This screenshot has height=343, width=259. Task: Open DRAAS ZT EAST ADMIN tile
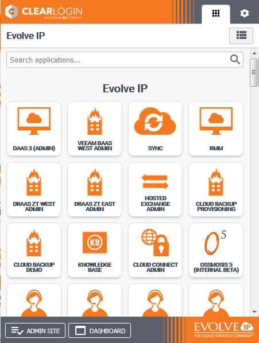pyautogui.click(x=95, y=189)
